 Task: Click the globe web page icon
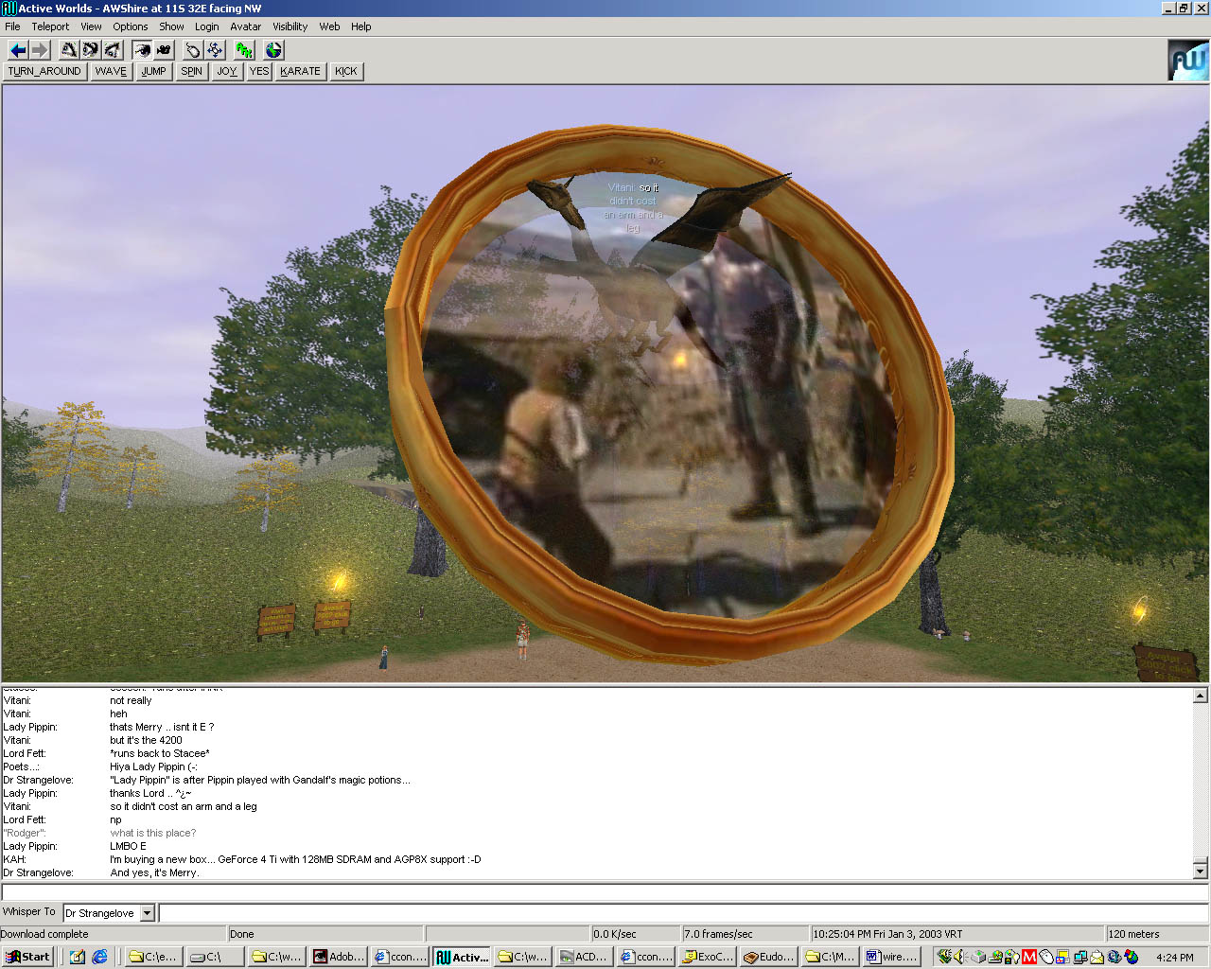(274, 50)
